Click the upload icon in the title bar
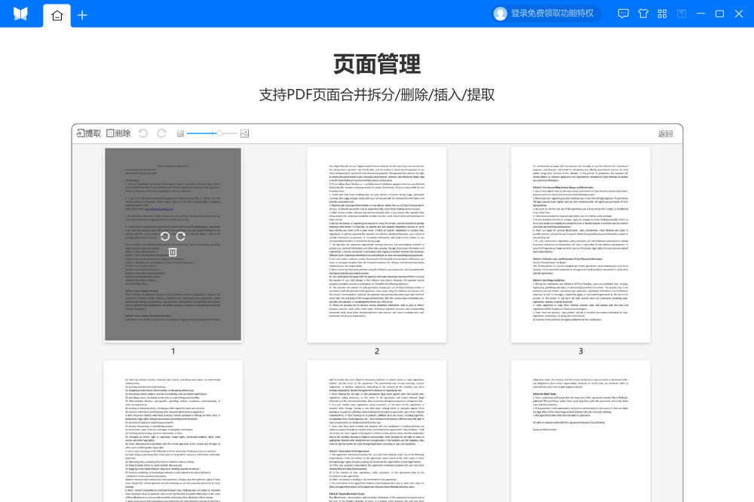The width and height of the screenshot is (754, 502). pyautogui.click(x=681, y=13)
